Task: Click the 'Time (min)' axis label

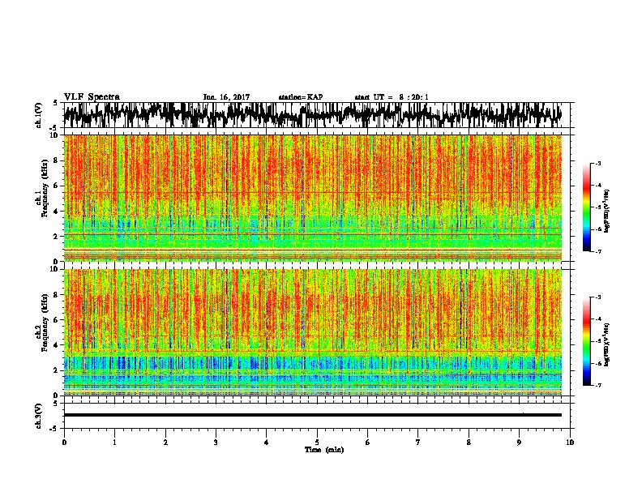Action: (x=324, y=450)
